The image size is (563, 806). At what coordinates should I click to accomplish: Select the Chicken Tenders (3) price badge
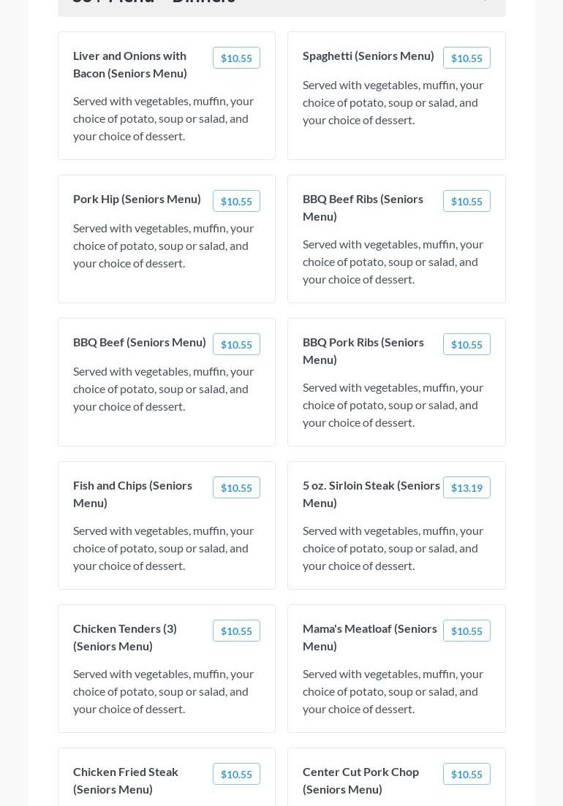click(x=236, y=631)
